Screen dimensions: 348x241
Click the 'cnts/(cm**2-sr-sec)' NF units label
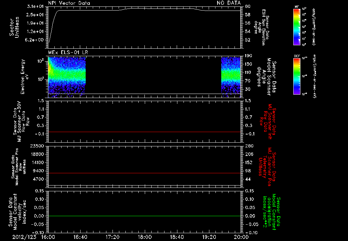point(313,27)
